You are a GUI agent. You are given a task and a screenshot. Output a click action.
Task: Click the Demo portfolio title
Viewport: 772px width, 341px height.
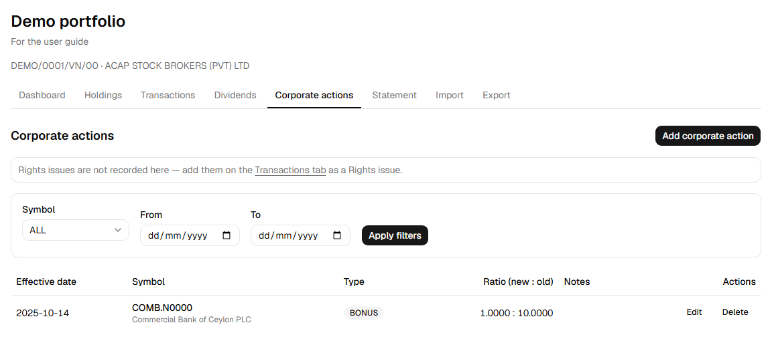coord(68,21)
